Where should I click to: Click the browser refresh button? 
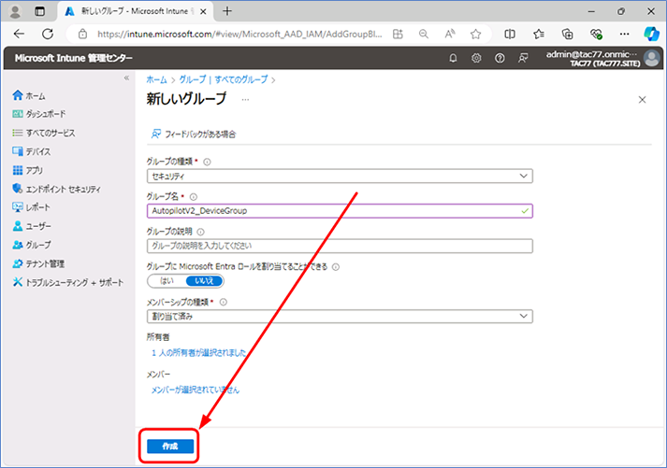[x=48, y=34]
